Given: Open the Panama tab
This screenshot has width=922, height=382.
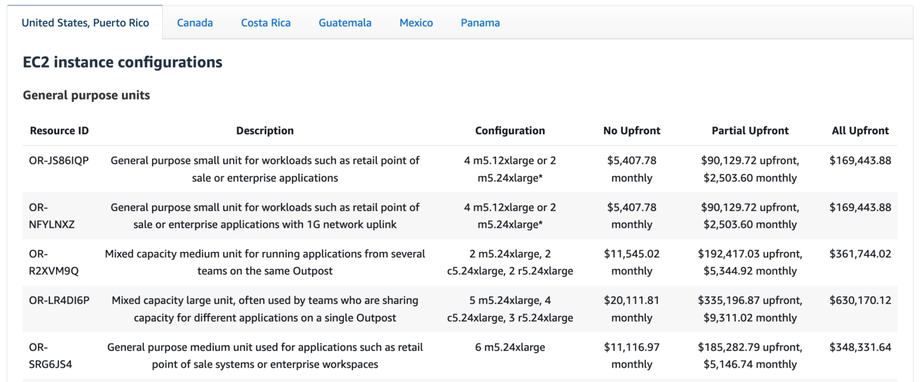Looking at the screenshot, I should coord(480,22).
